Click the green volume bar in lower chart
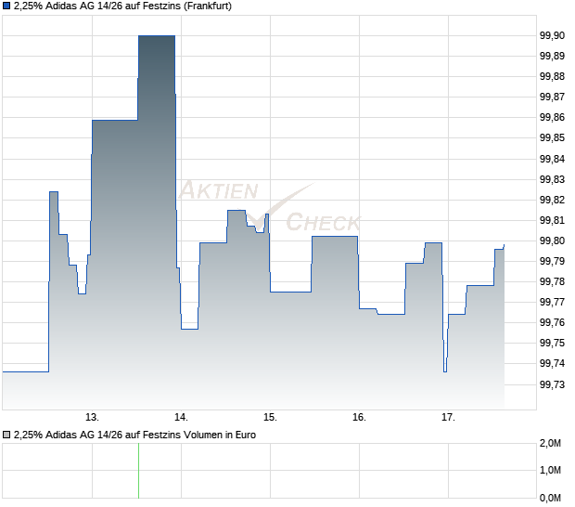Viewport: 575px width, 507px height. pos(138,471)
